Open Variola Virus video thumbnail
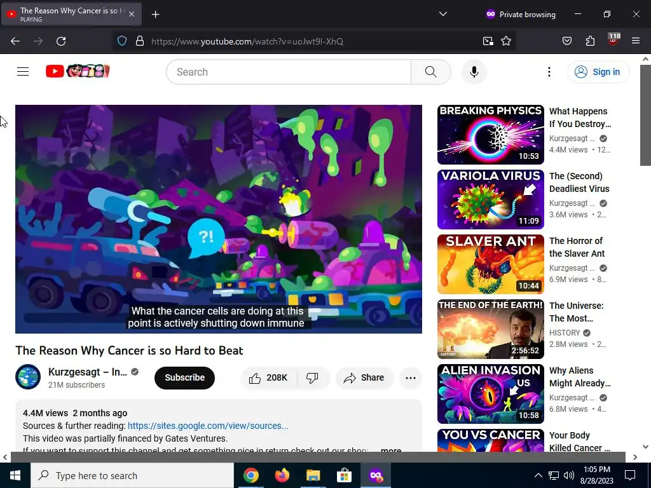651x488 pixels. (x=490, y=200)
